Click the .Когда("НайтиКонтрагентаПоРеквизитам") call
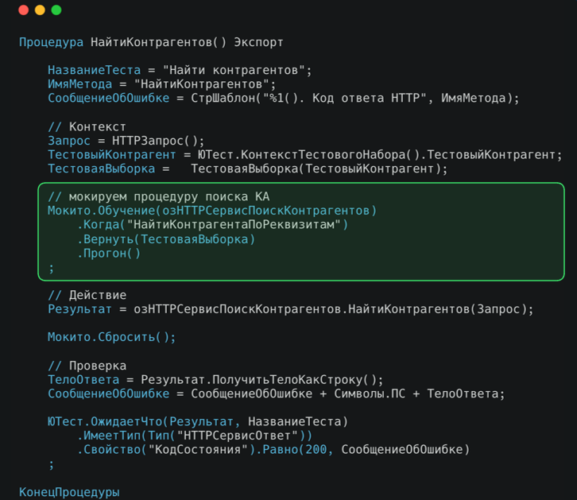577x500 pixels. pos(212,225)
